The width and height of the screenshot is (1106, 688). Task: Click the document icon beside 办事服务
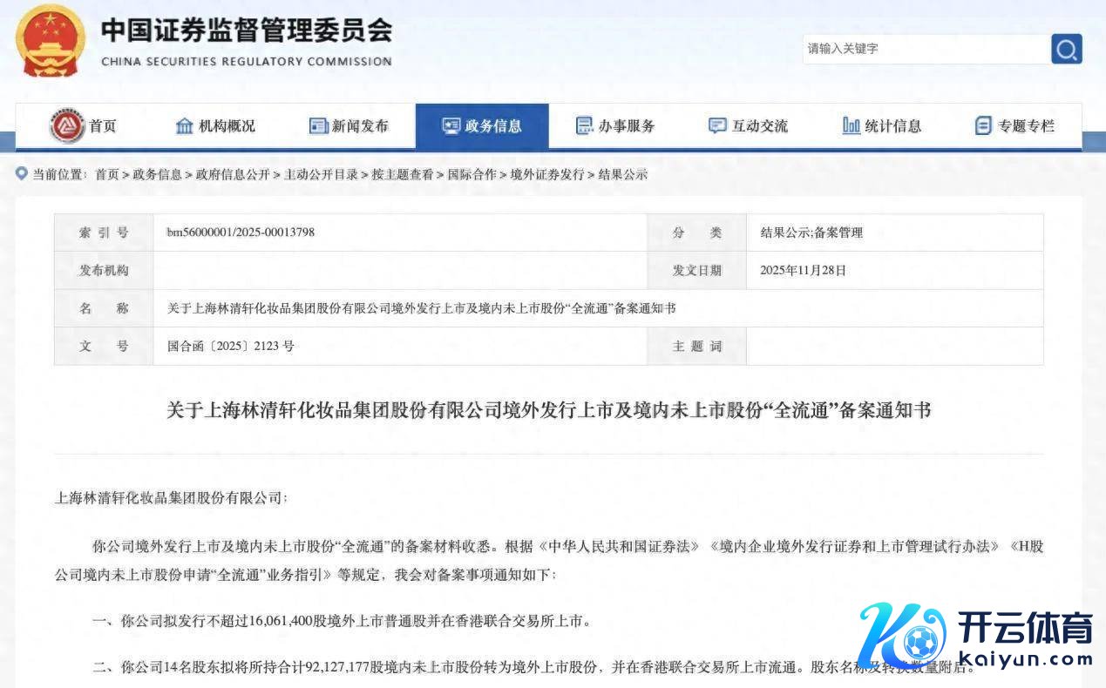tap(584, 126)
